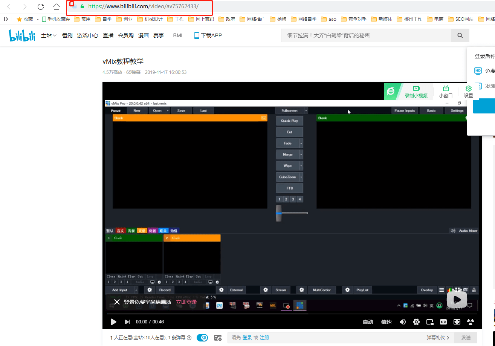Open 弹幕礼仪 guidelines
The image size is (495, 346).
click(438, 338)
